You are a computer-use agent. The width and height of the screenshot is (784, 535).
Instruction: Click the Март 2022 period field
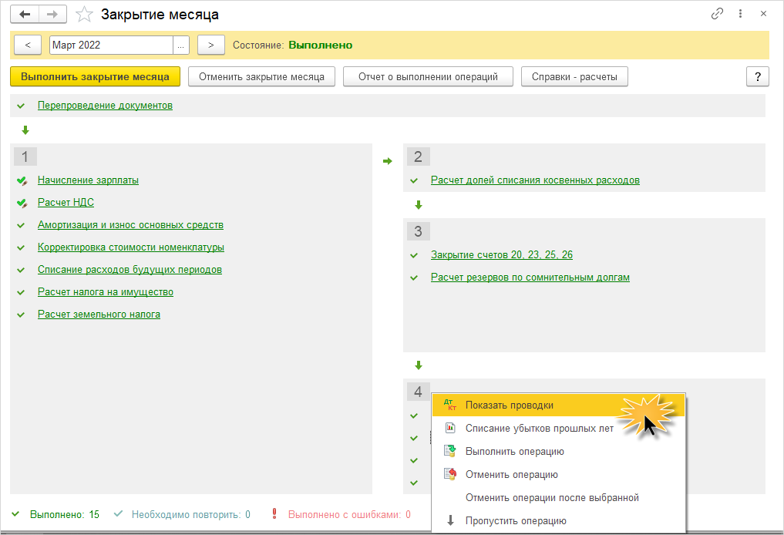tap(111, 45)
